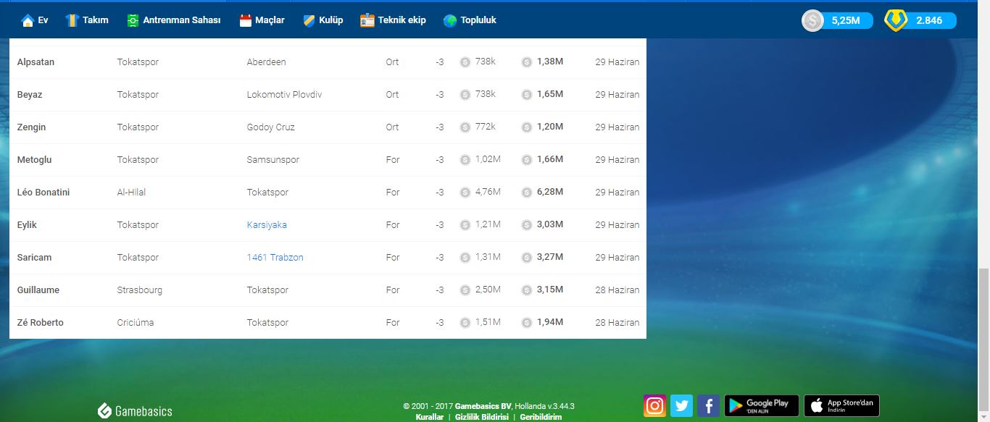Open the Facebook page icon
990x422 pixels.
coord(708,405)
